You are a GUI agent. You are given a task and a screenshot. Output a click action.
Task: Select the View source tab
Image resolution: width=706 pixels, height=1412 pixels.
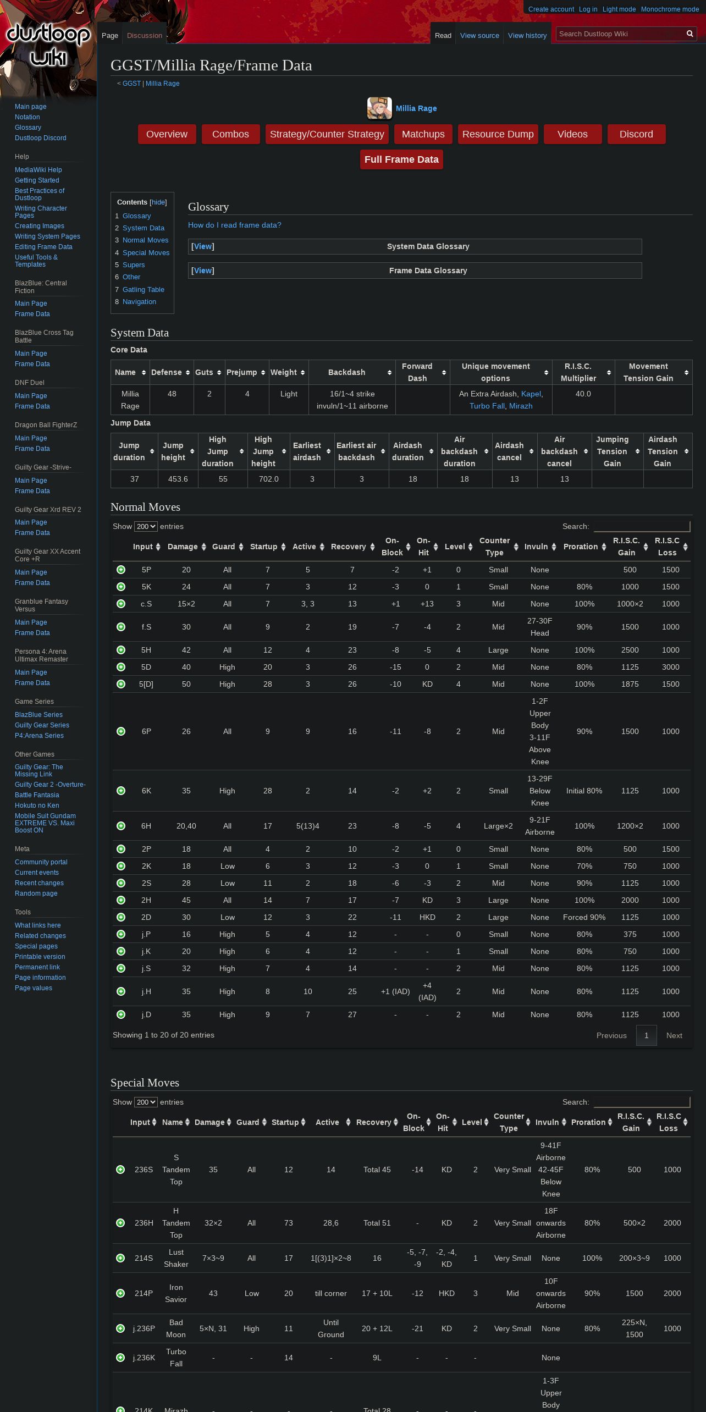(x=479, y=35)
